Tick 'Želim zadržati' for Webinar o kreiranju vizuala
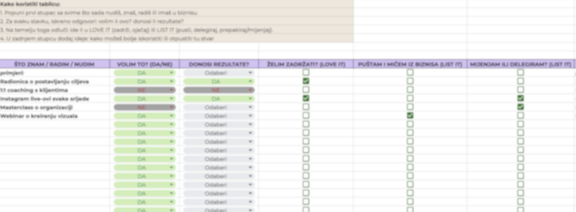The width and height of the screenshot is (576, 212). 306,115
